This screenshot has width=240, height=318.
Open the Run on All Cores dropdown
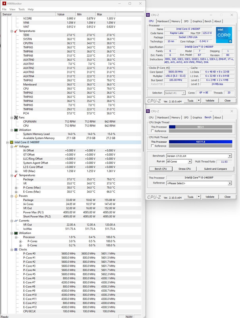point(190,161)
